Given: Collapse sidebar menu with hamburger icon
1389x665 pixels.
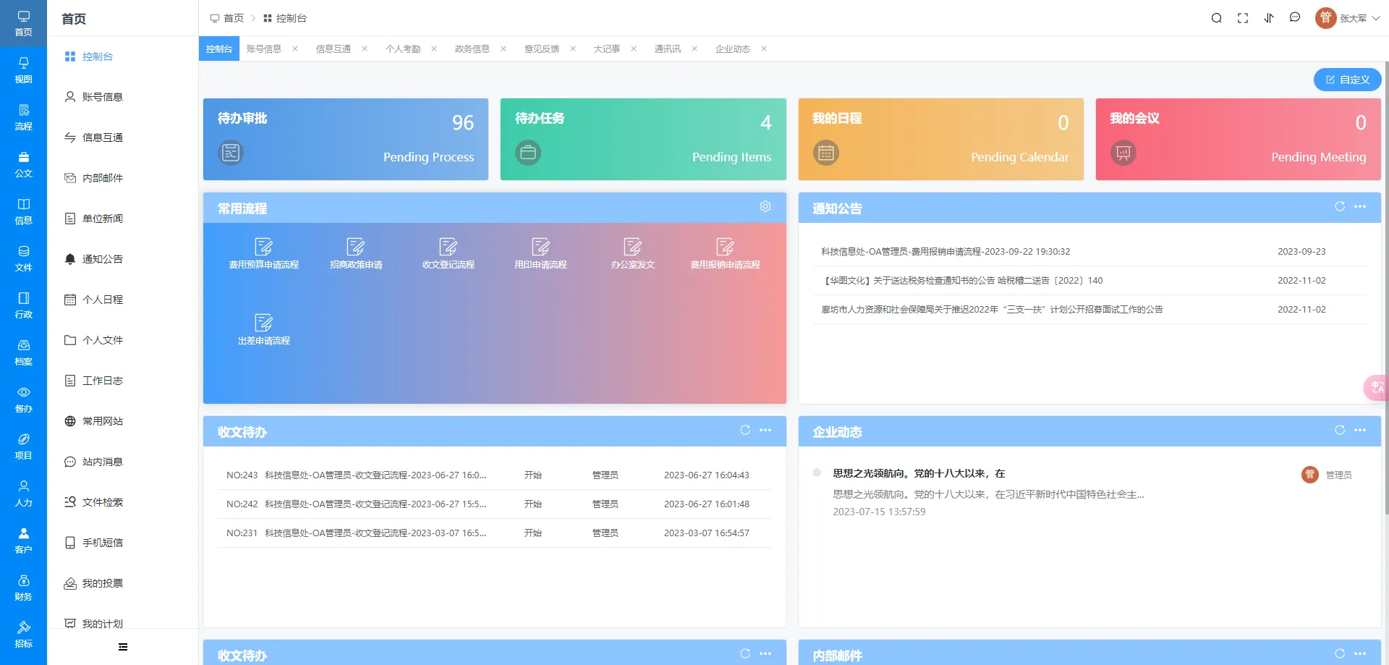Looking at the screenshot, I should click(123, 647).
